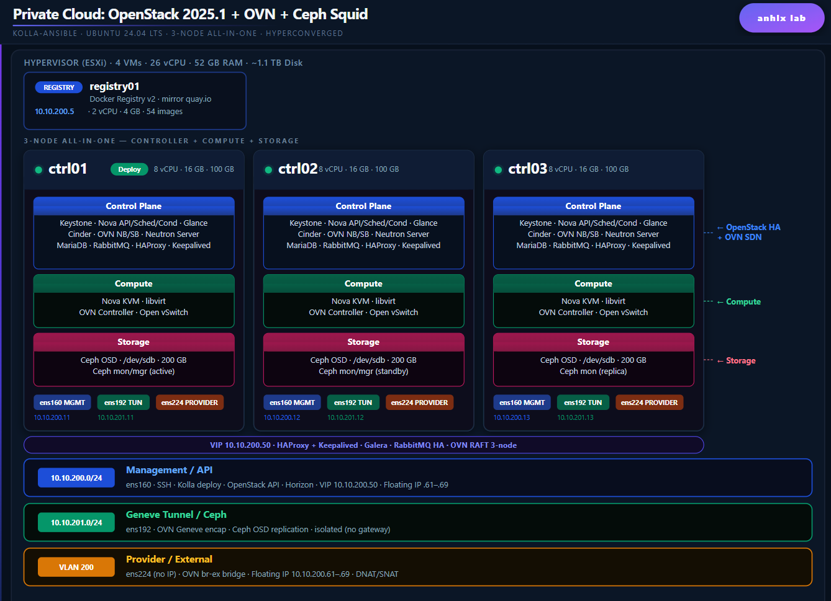Click 'Docker Registry v2 · mirror quay.io' text
This screenshot has width=831, height=601.
coord(150,99)
